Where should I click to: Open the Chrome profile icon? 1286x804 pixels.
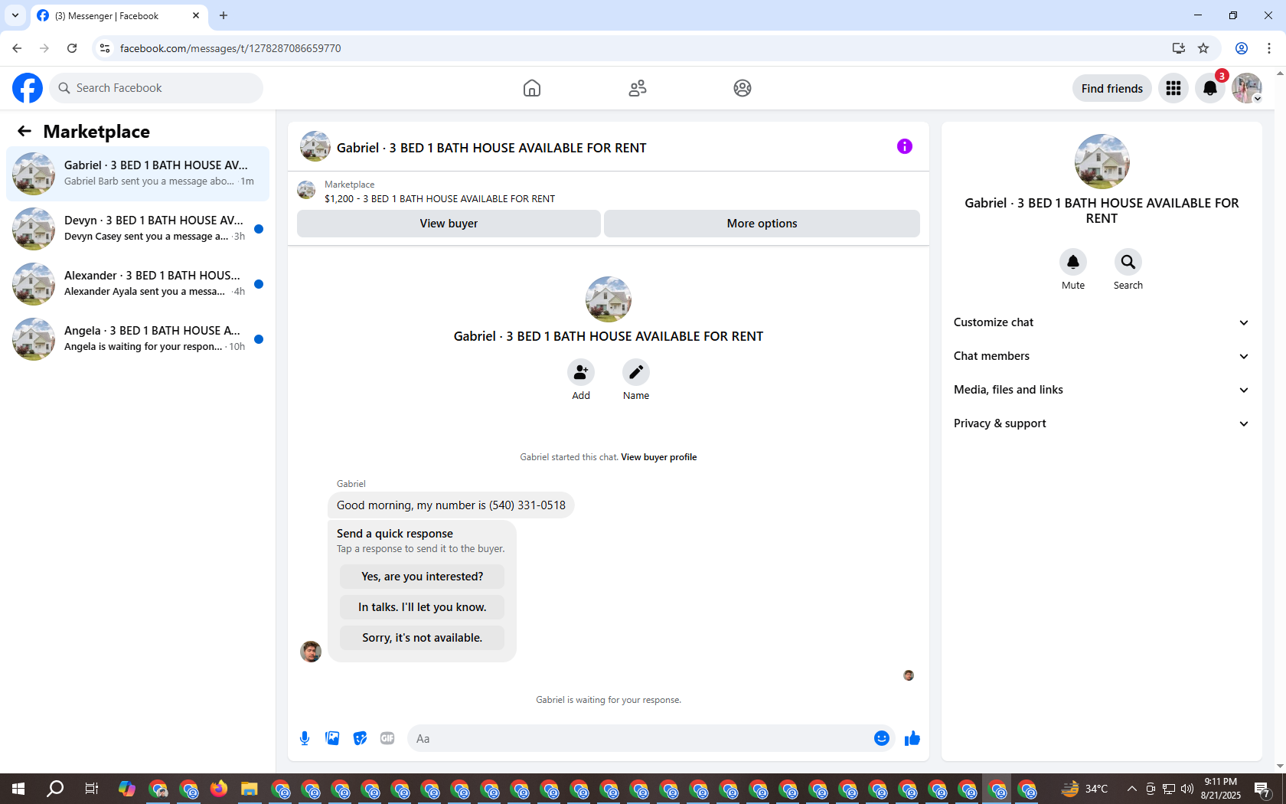(1242, 48)
